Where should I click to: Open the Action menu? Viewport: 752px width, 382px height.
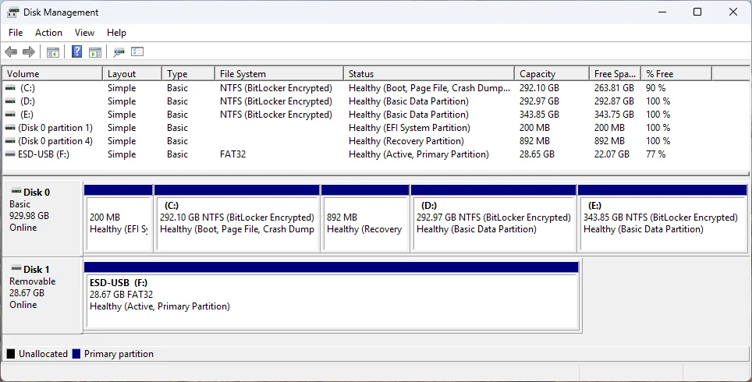pyautogui.click(x=48, y=33)
